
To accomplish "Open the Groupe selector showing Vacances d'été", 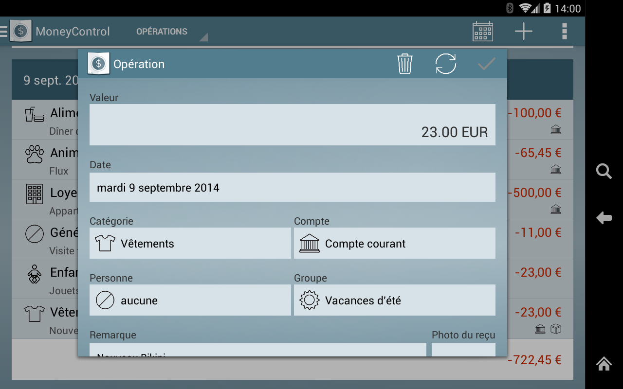I will [x=394, y=300].
